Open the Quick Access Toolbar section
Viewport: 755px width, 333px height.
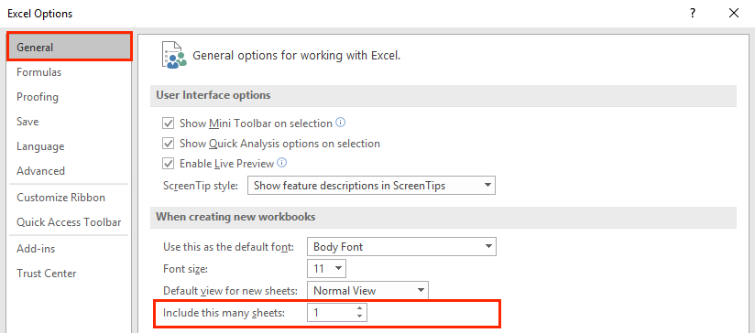click(69, 222)
